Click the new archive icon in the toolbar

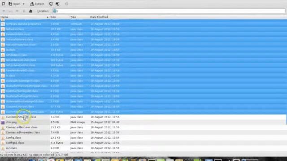[x=3, y=4]
